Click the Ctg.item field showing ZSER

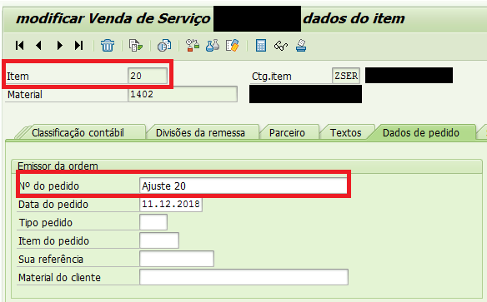pyautogui.click(x=346, y=76)
